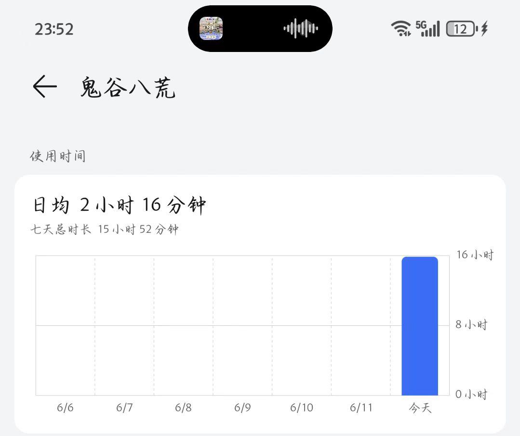The width and height of the screenshot is (520, 436).
Task: Select the 6/8 date label
Action: [x=184, y=408]
